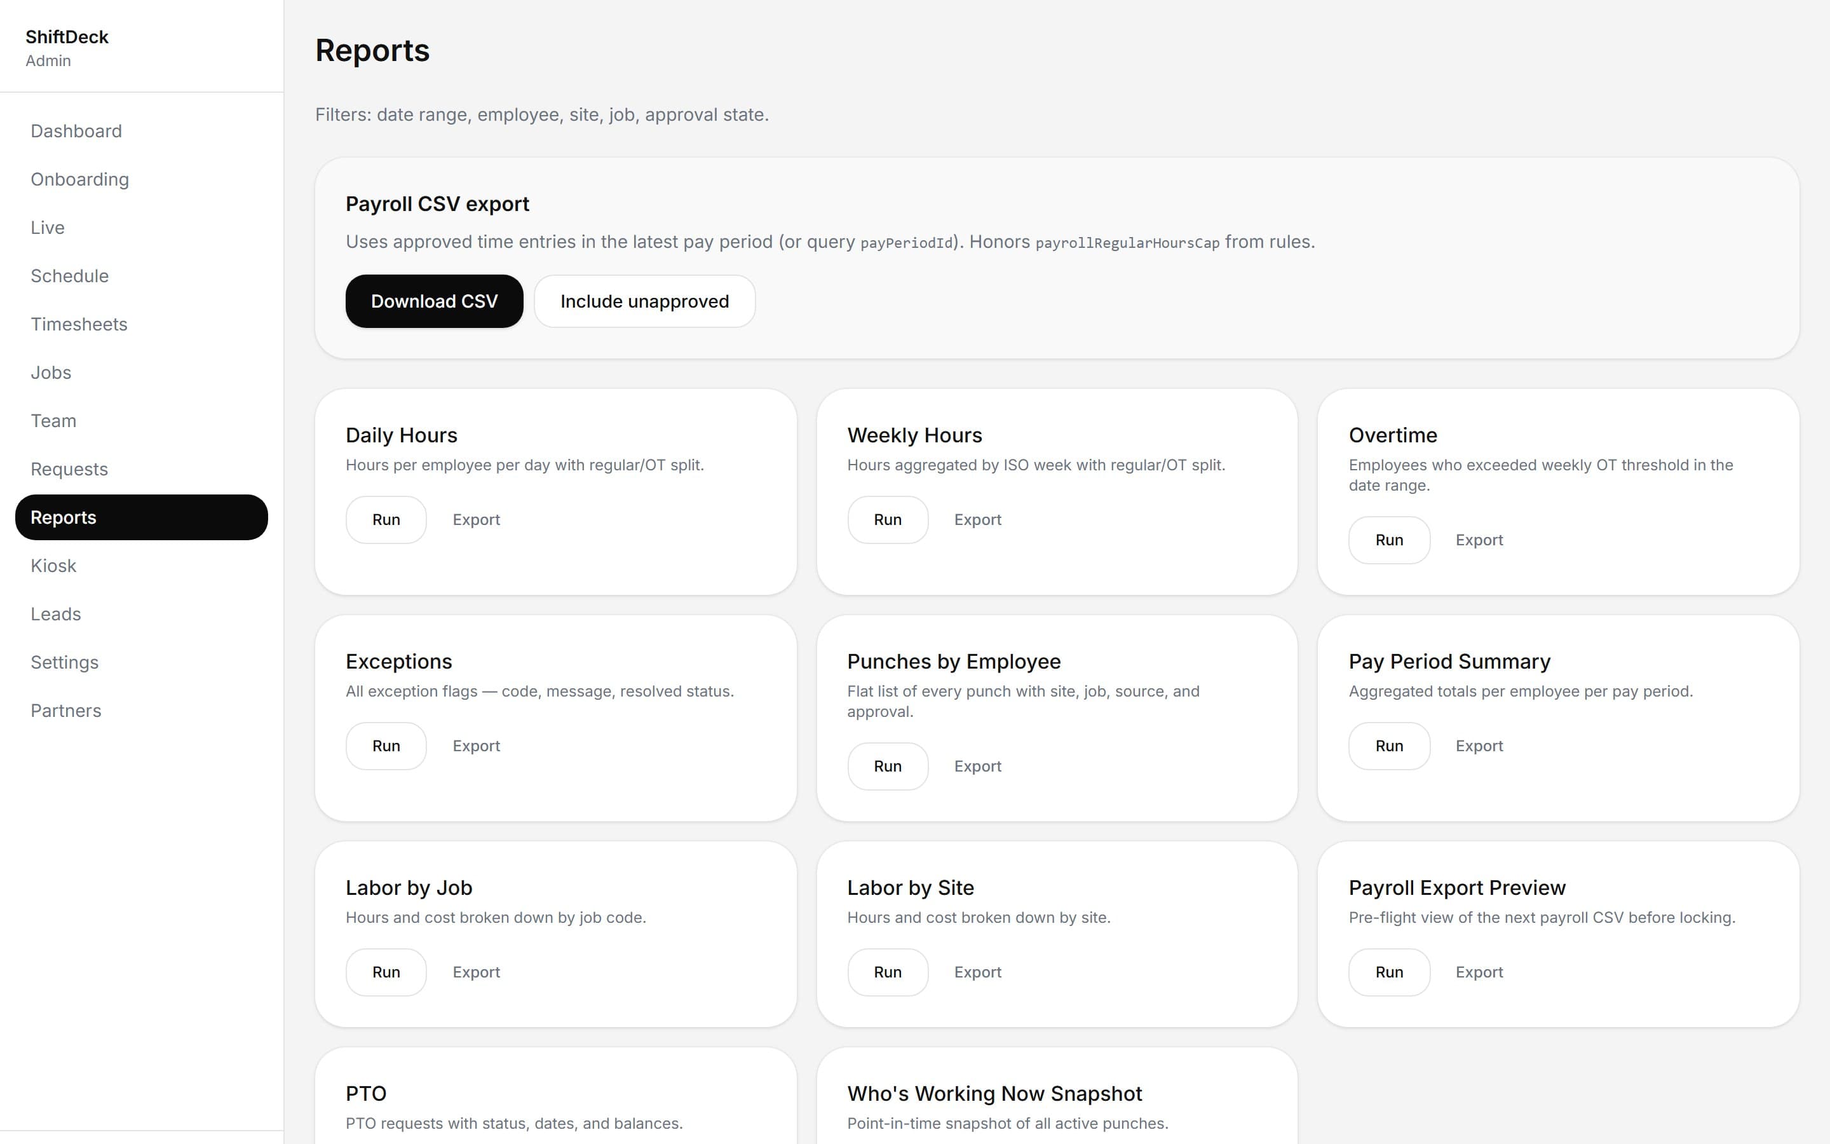Select the Pay Period Summary card title
This screenshot has width=1830, height=1144.
click(x=1449, y=662)
